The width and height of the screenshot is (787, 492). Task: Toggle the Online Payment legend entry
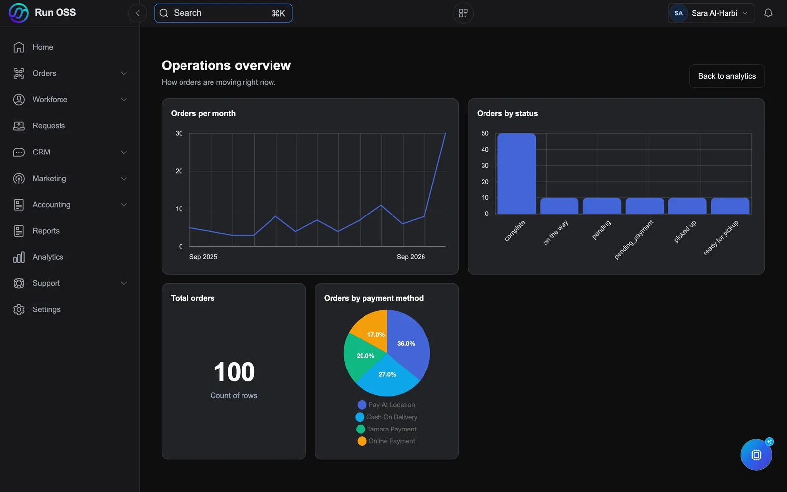coord(386,441)
